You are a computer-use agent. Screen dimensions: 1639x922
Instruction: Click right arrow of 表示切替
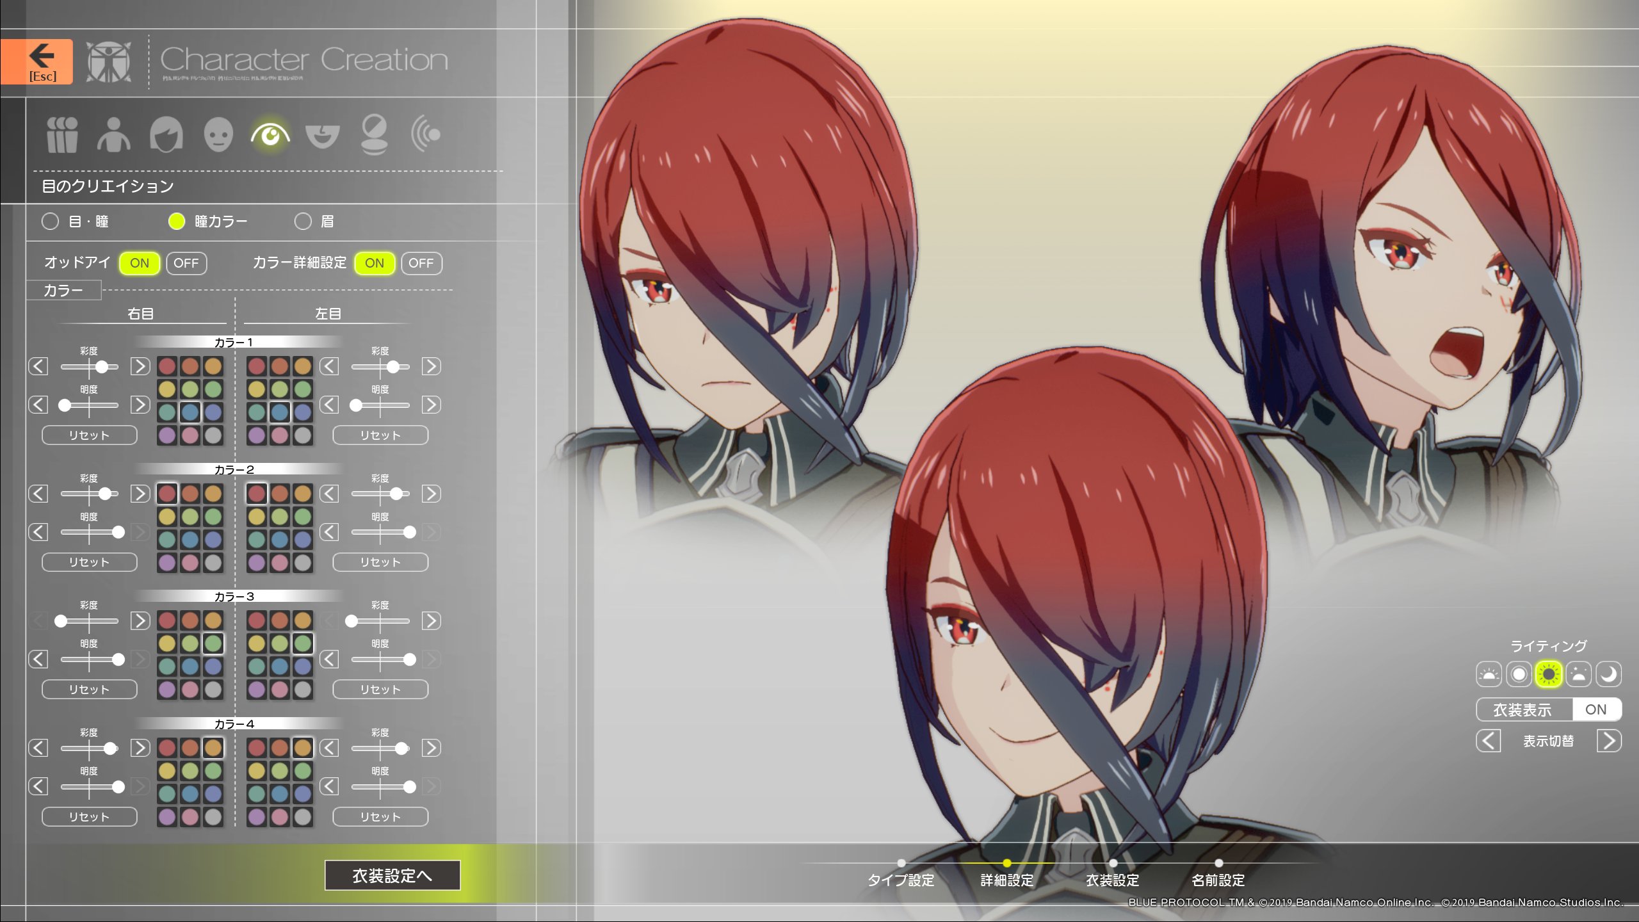1609,741
